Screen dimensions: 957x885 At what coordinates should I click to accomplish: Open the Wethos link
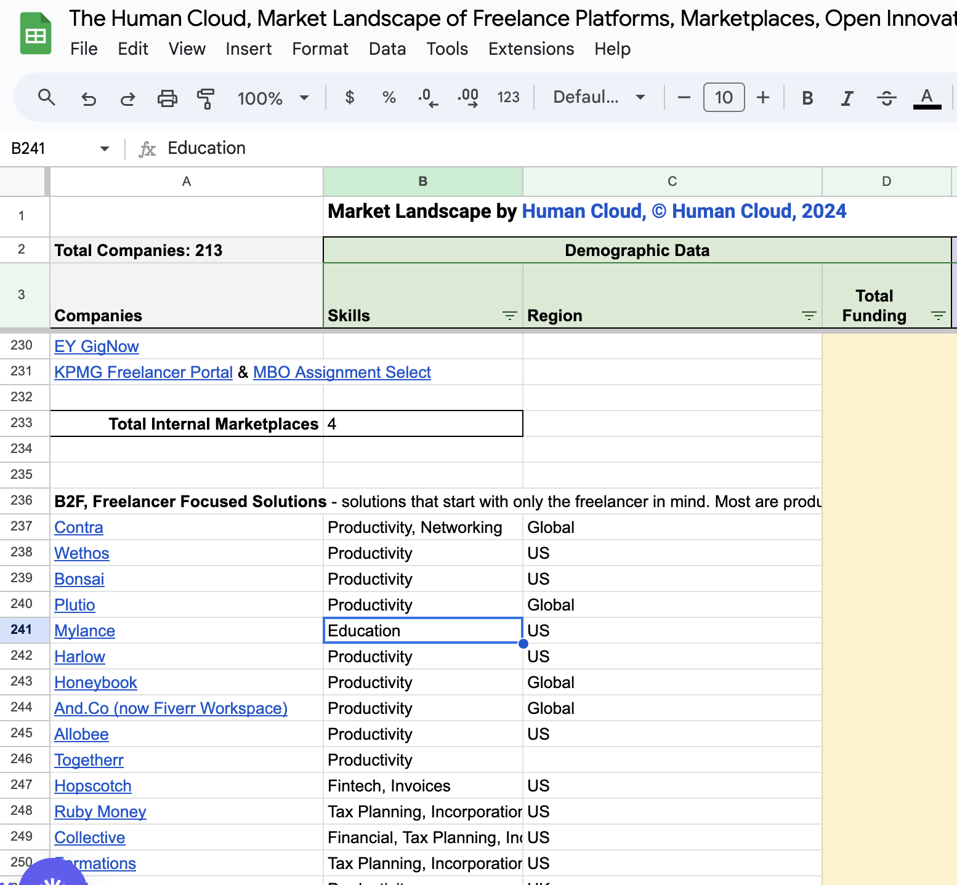(82, 553)
